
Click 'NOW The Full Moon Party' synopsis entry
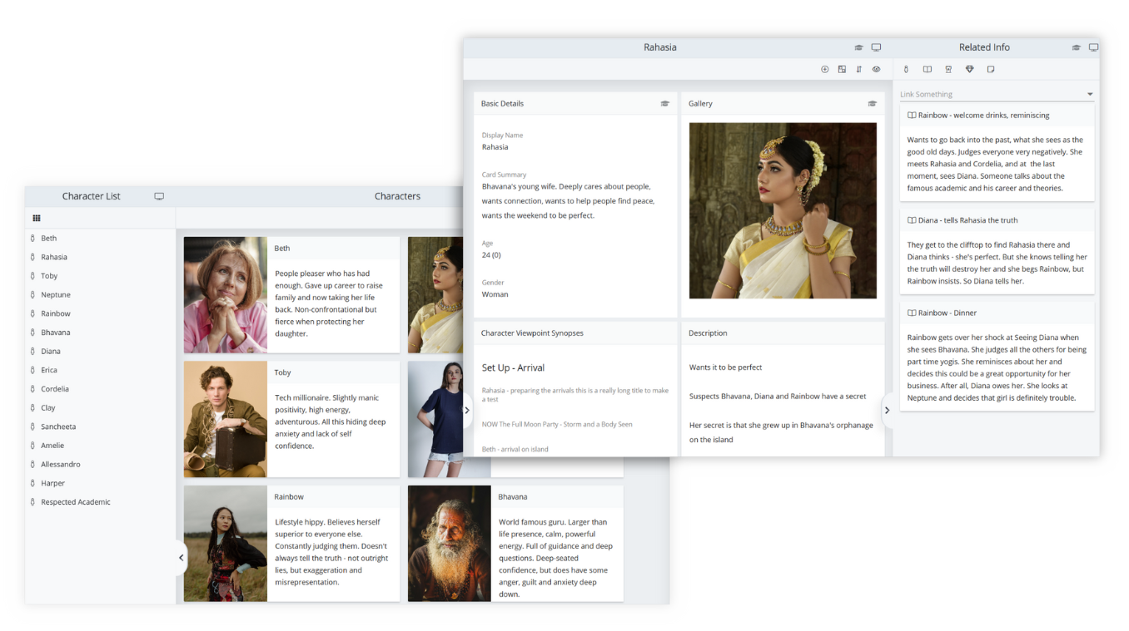(557, 424)
